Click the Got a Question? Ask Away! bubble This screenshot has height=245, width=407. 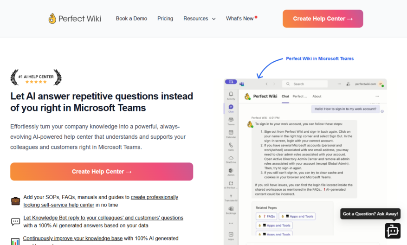tap(370, 214)
